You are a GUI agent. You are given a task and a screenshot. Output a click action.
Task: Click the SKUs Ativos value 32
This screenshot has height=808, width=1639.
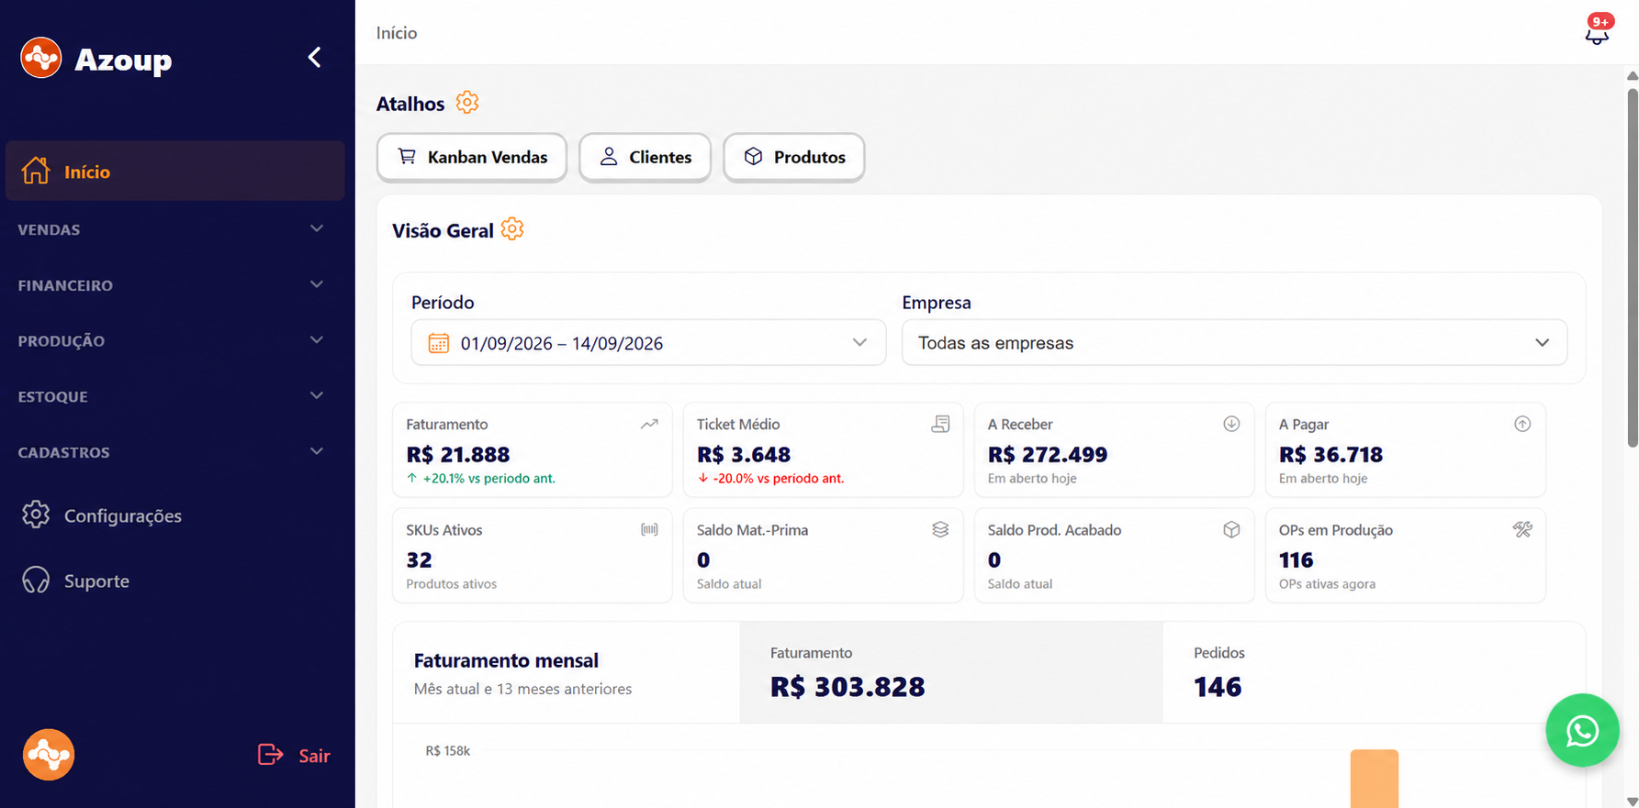[x=420, y=559]
